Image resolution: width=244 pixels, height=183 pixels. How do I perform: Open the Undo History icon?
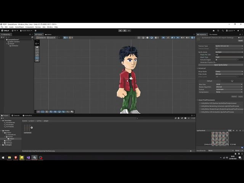pos(218,30)
